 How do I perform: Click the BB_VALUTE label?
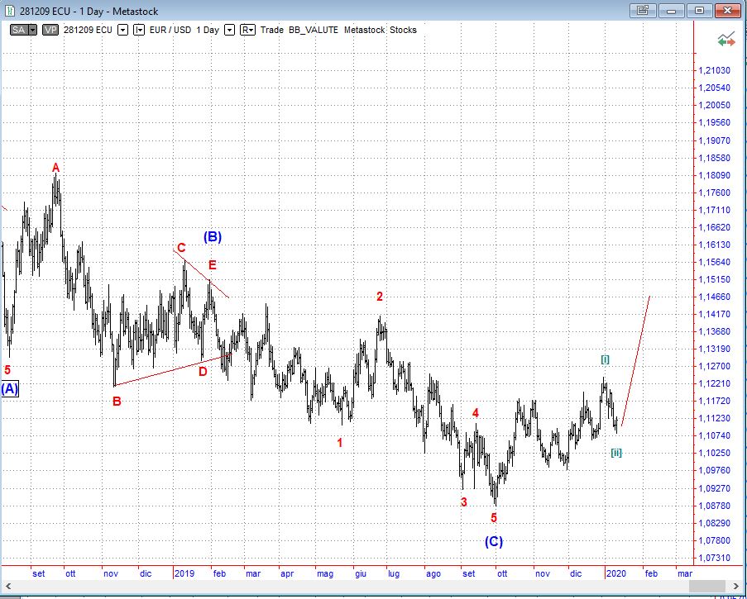314,30
